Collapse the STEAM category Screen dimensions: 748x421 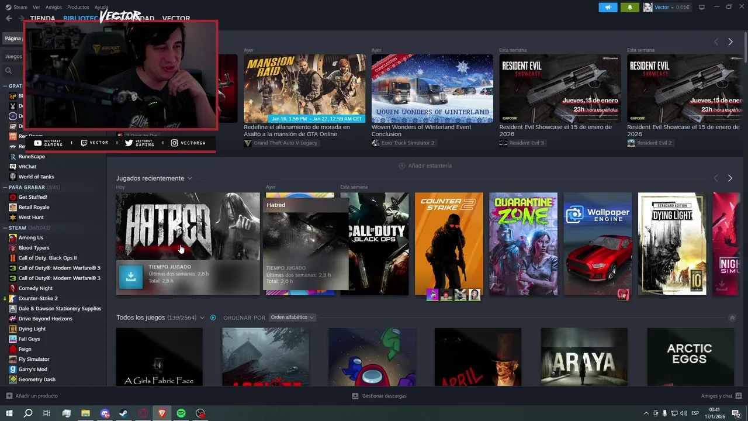pos(5,227)
